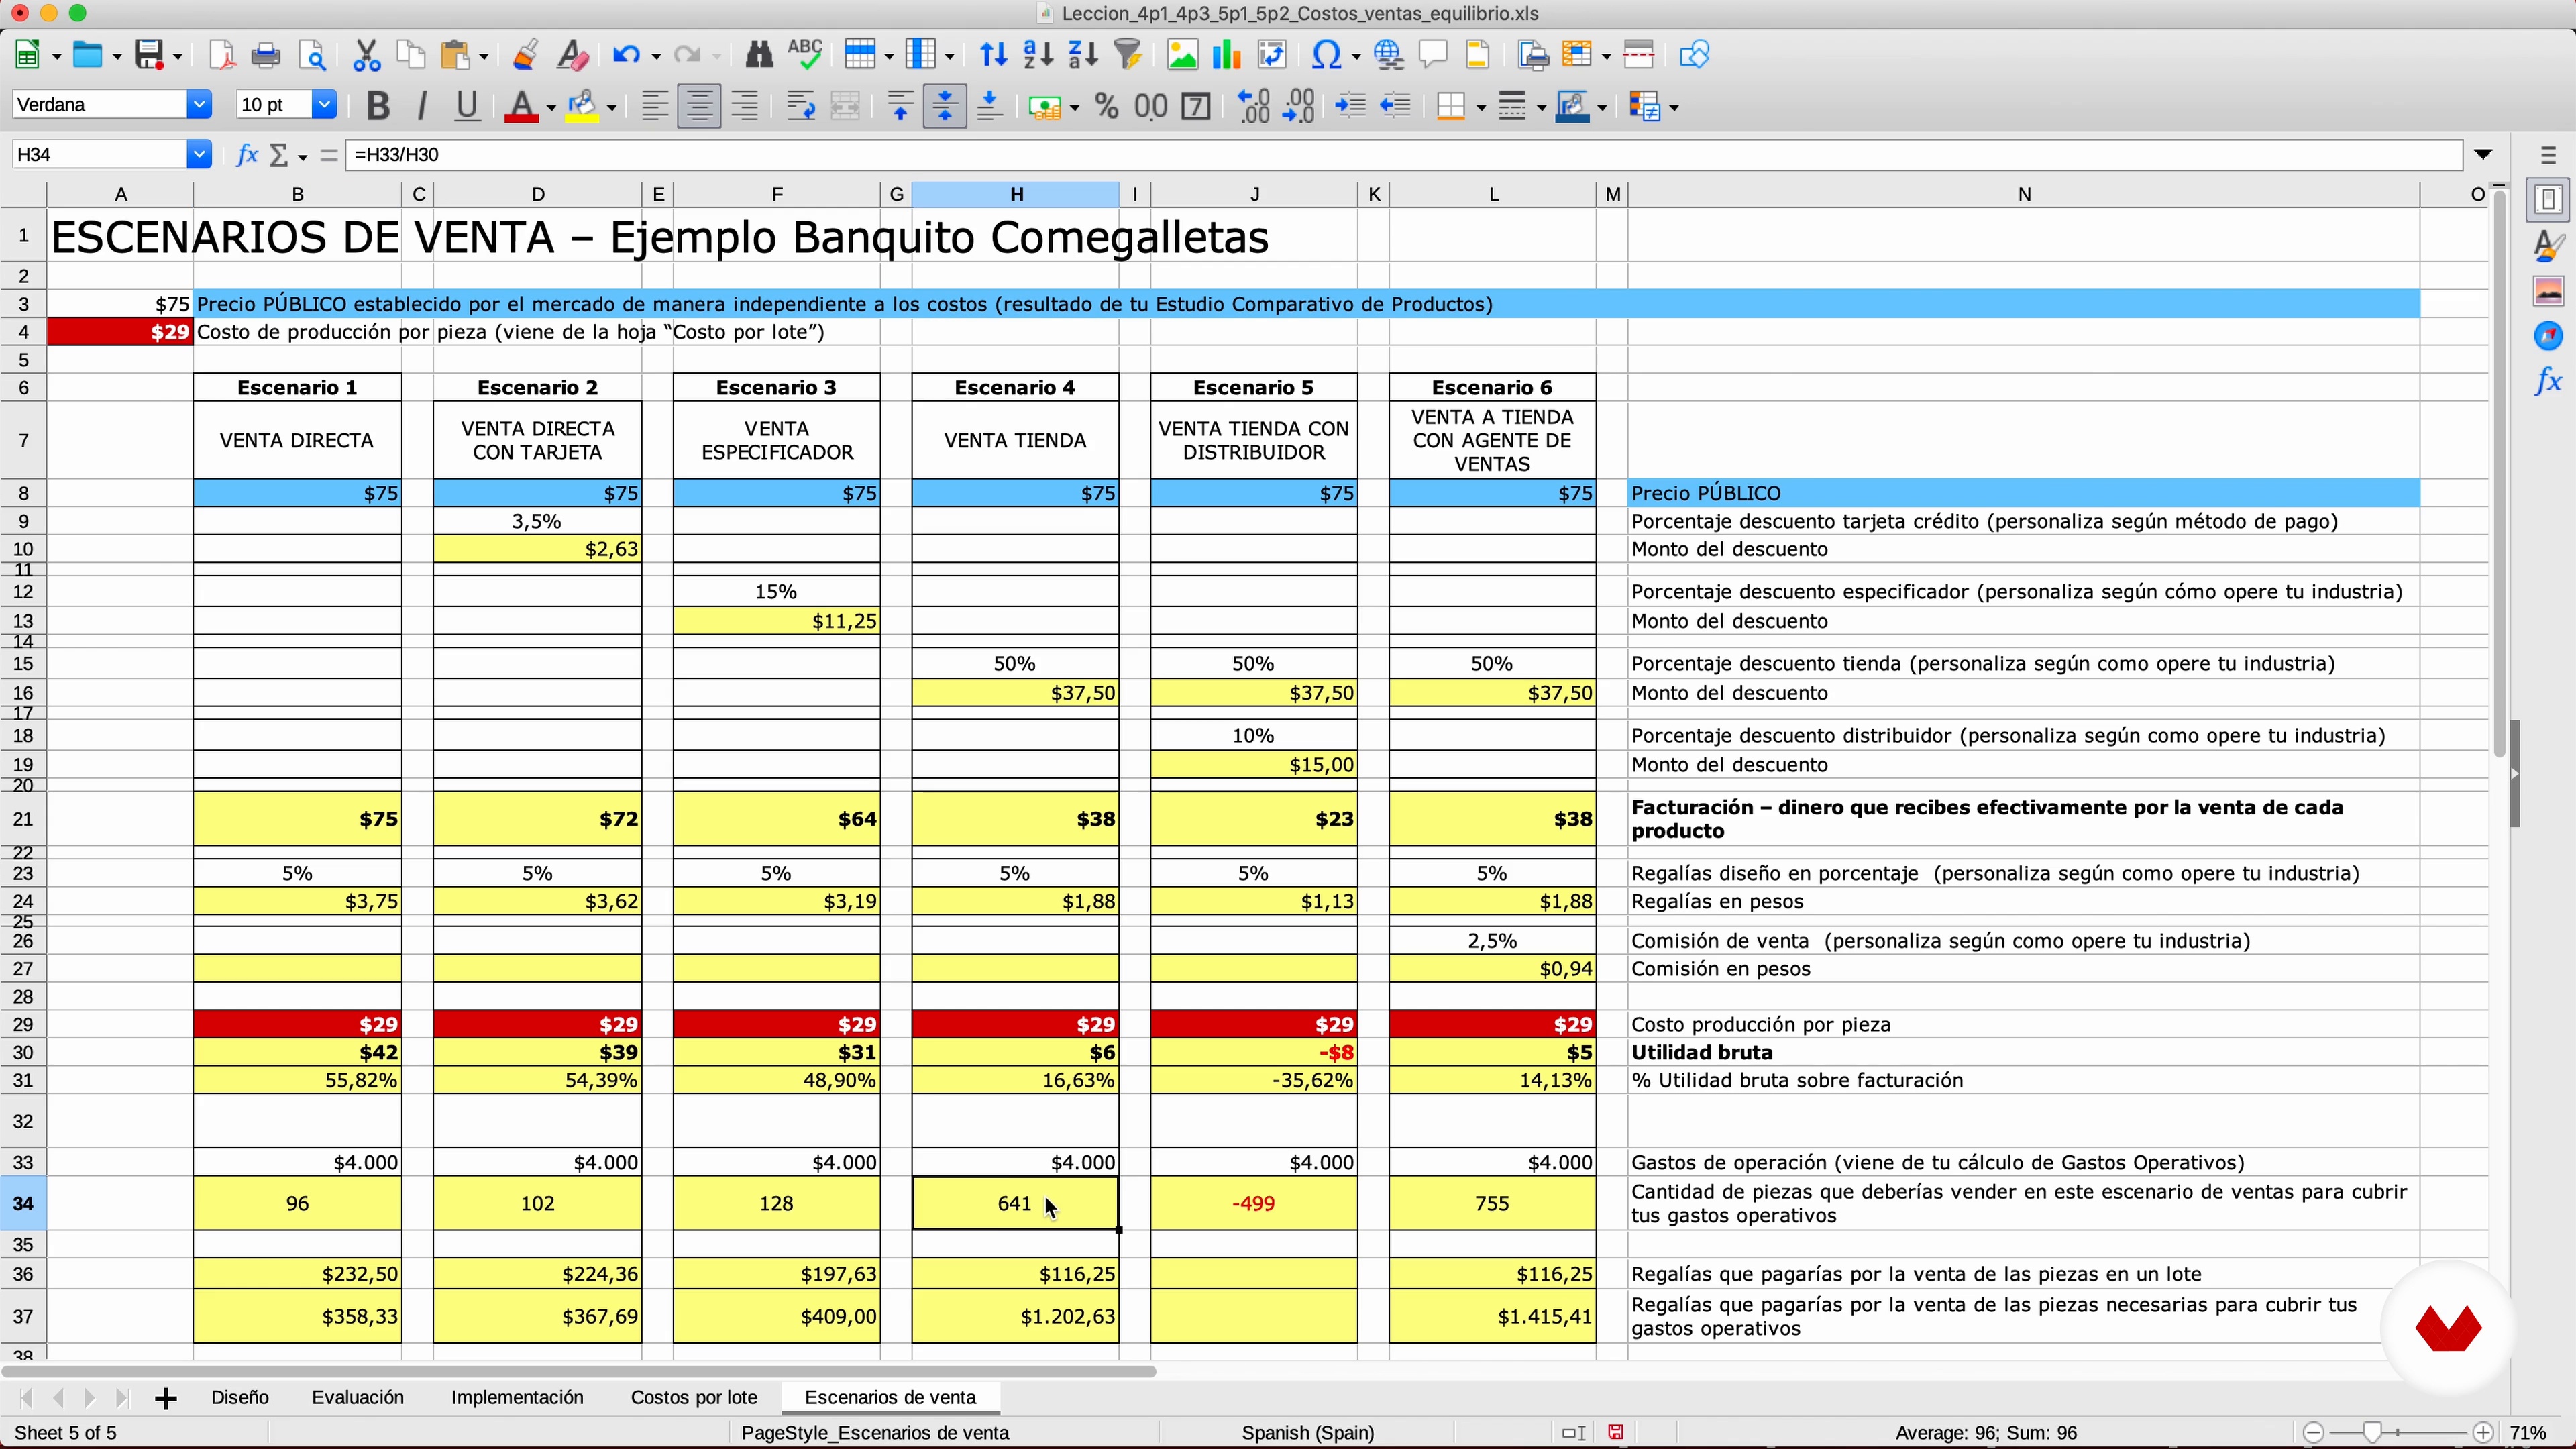The height and width of the screenshot is (1449, 2576).
Task: Insert hyperlink globe icon
Action: coord(1388,55)
